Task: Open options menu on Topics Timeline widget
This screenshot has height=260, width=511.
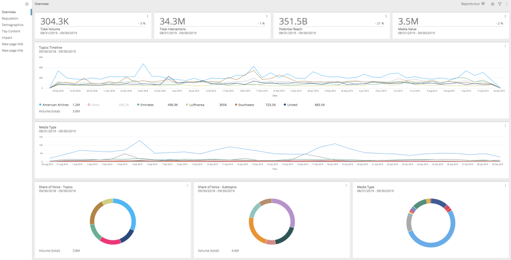Action: click(x=506, y=46)
